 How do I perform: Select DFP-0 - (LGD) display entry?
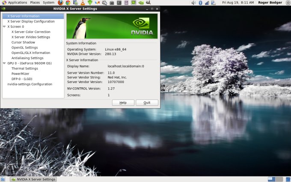click(22, 79)
